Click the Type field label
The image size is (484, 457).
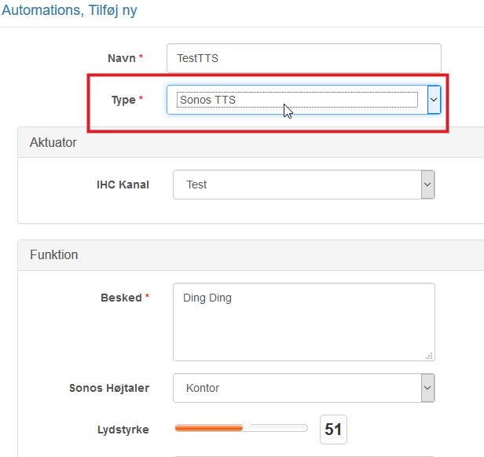point(124,100)
